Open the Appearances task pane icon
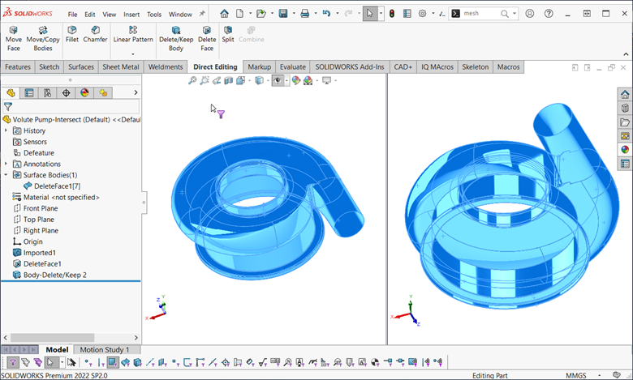The width and height of the screenshot is (633, 380). [625, 150]
